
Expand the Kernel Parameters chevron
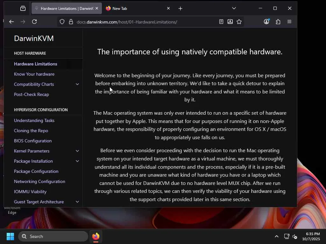click(x=77, y=151)
